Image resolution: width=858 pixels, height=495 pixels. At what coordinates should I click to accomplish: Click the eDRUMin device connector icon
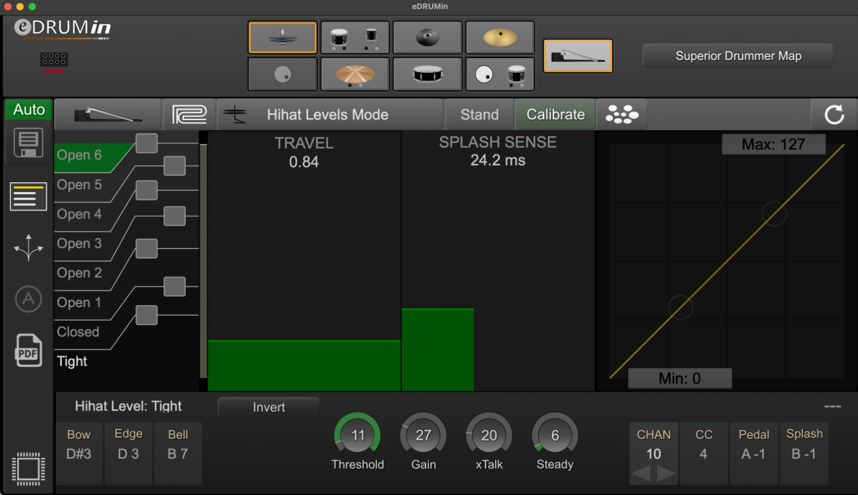coord(54,60)
